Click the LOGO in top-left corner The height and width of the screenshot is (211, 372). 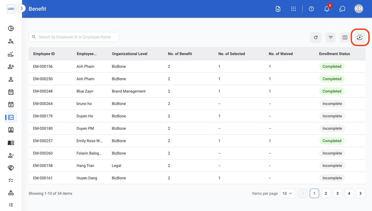tap(11, 9)
